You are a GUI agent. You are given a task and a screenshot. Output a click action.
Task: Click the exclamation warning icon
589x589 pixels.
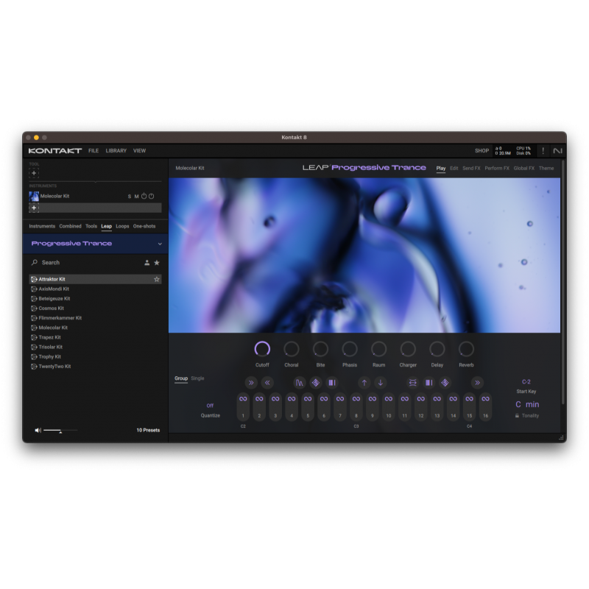point(543,151)
